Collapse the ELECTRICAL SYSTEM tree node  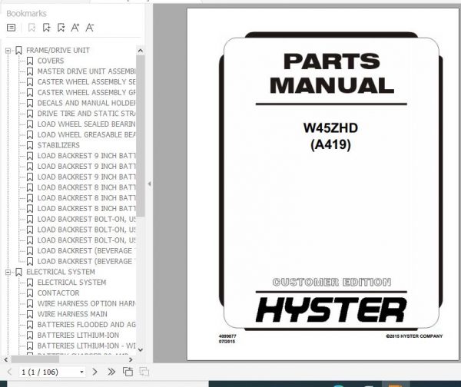[x=8, y=272]
